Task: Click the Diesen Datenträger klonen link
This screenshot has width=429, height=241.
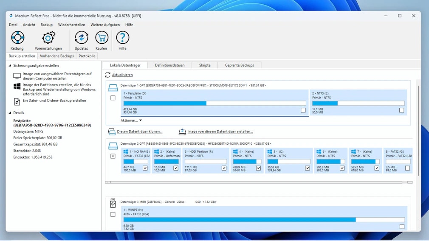Action: pos(139,132)
